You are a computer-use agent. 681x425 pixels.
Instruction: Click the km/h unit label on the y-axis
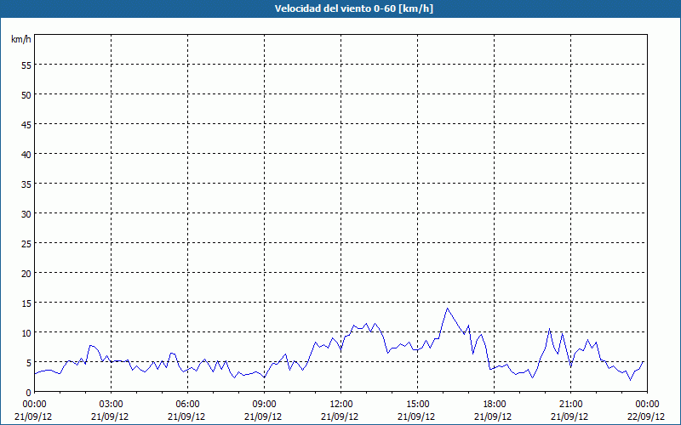20,39
